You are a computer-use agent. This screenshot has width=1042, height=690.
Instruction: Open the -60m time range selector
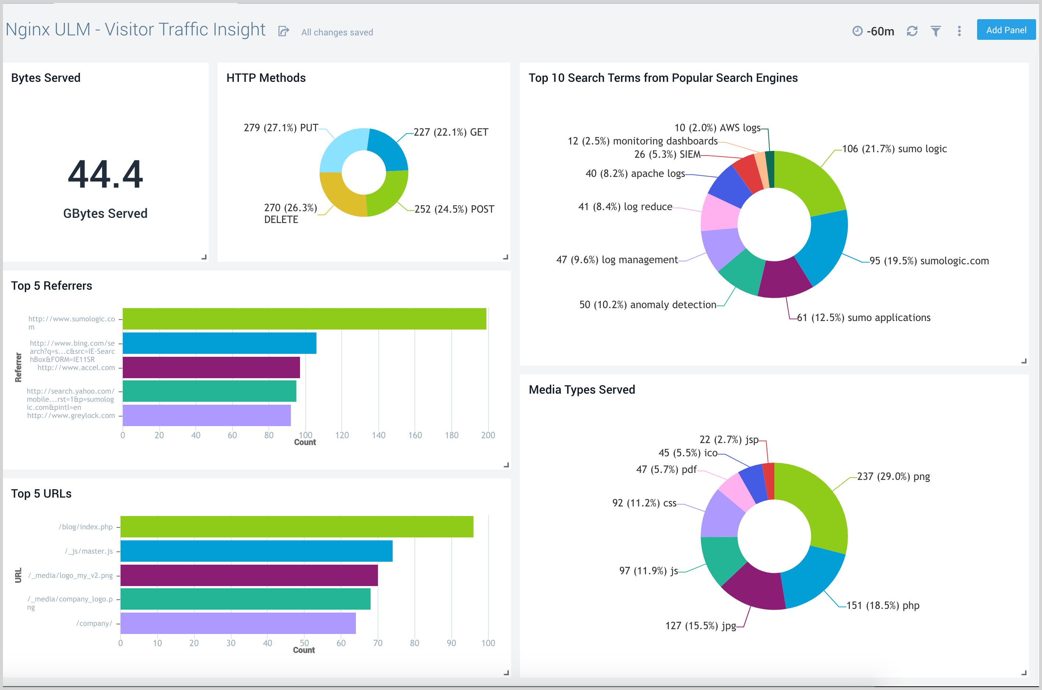(880, 31)
